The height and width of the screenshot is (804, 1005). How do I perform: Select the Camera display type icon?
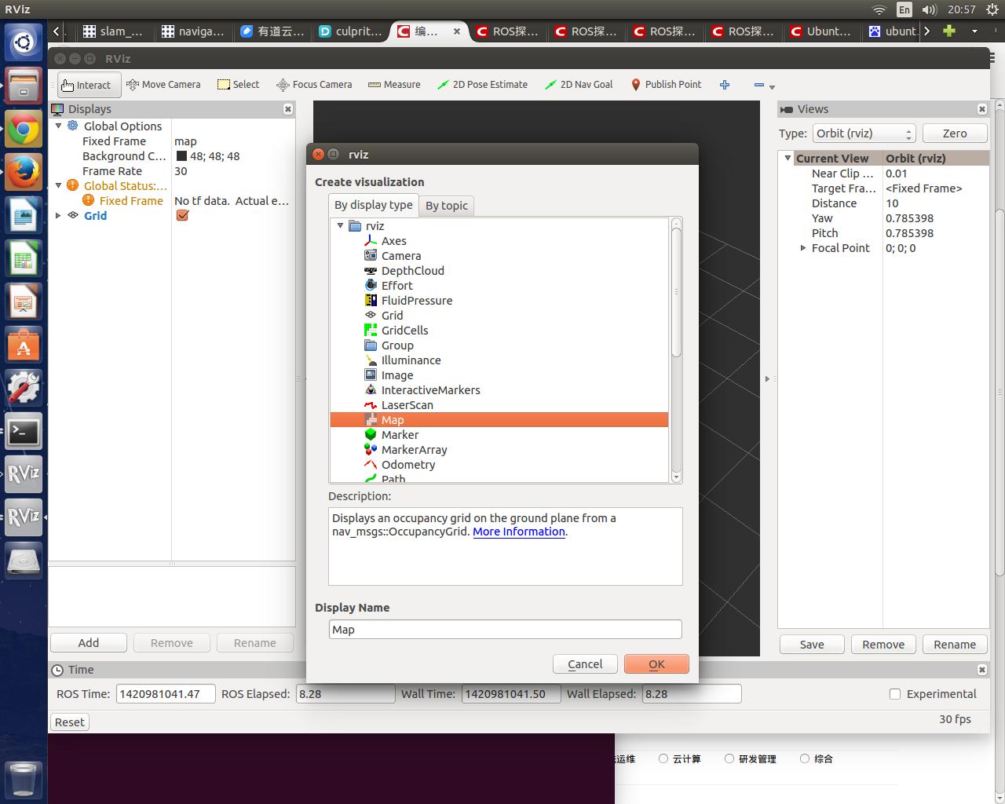[371, 256]
